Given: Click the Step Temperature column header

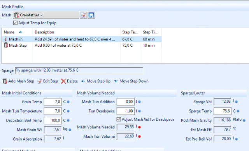Looking at the screenshot, I should [131, 32].
